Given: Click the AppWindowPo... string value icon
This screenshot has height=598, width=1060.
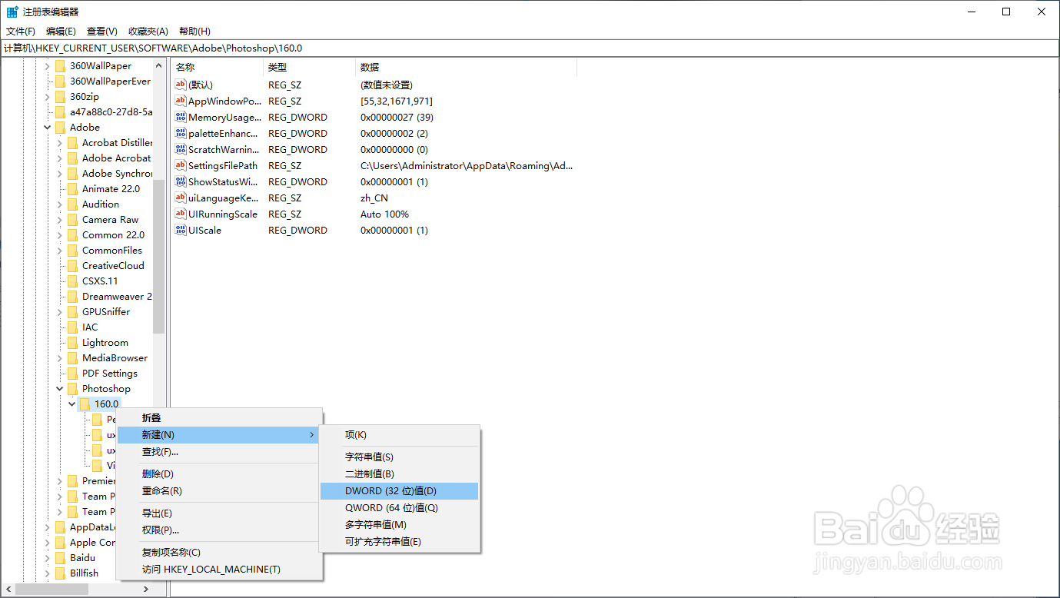Looking at the screenshot, I should point(181,101).
